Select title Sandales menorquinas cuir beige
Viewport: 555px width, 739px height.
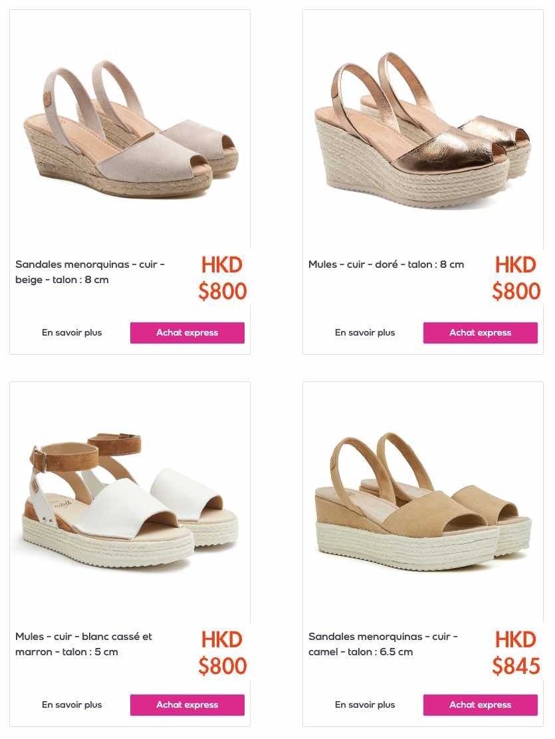click(90, 272)
